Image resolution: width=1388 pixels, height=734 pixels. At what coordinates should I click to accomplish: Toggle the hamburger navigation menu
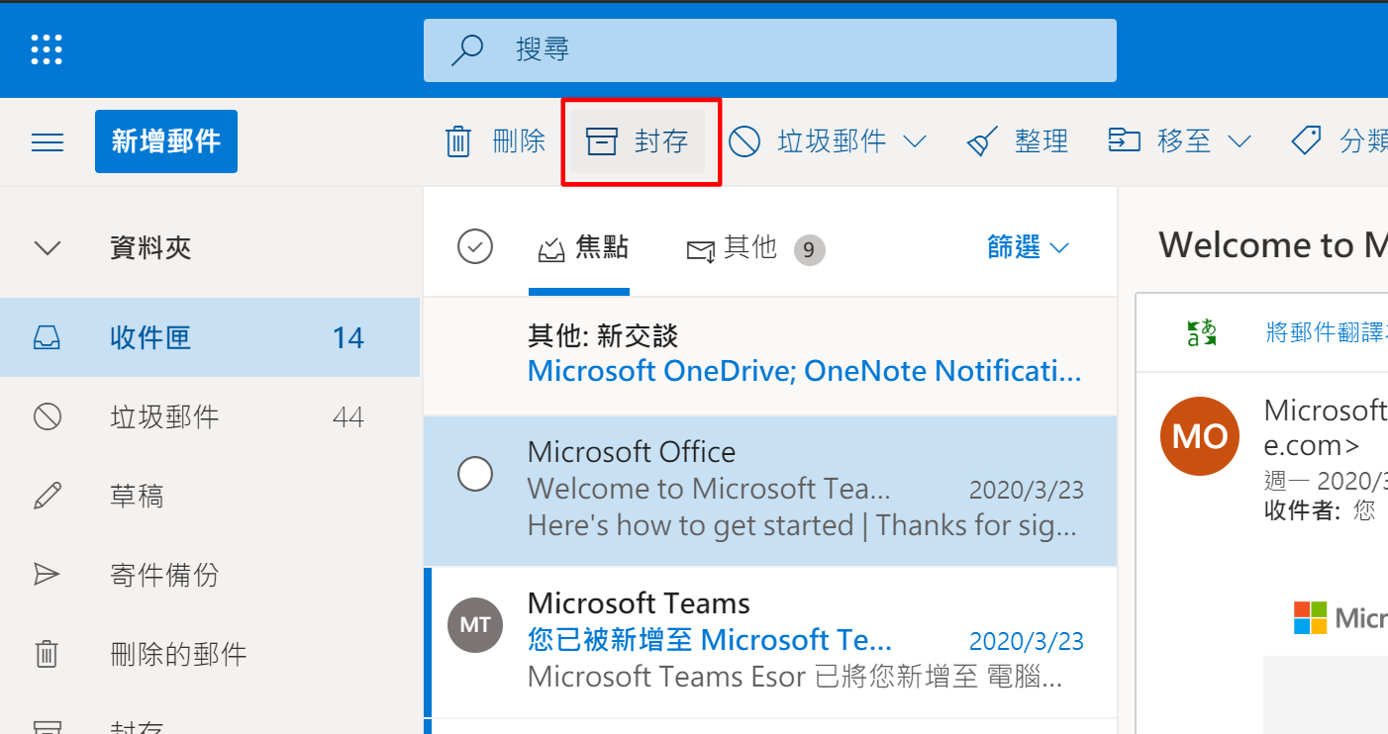click(x=48, y=142)
